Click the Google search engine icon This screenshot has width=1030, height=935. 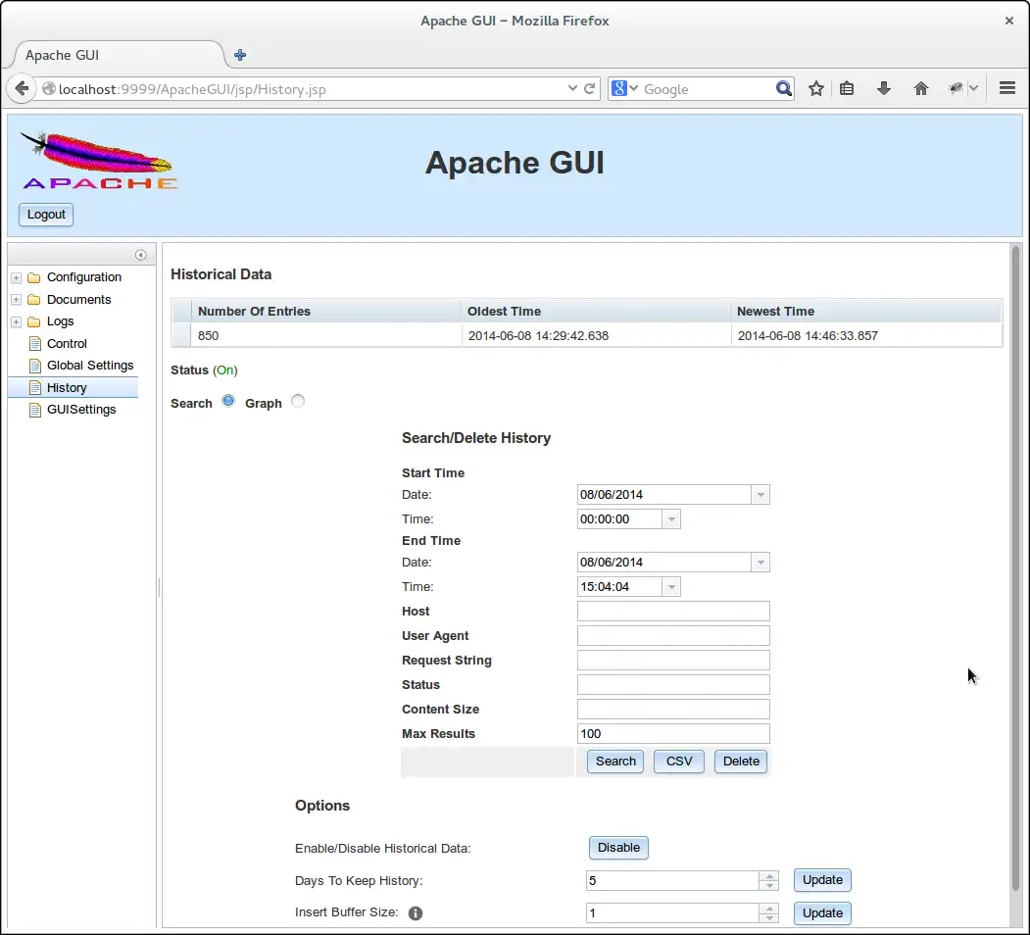tap(618, 88)
